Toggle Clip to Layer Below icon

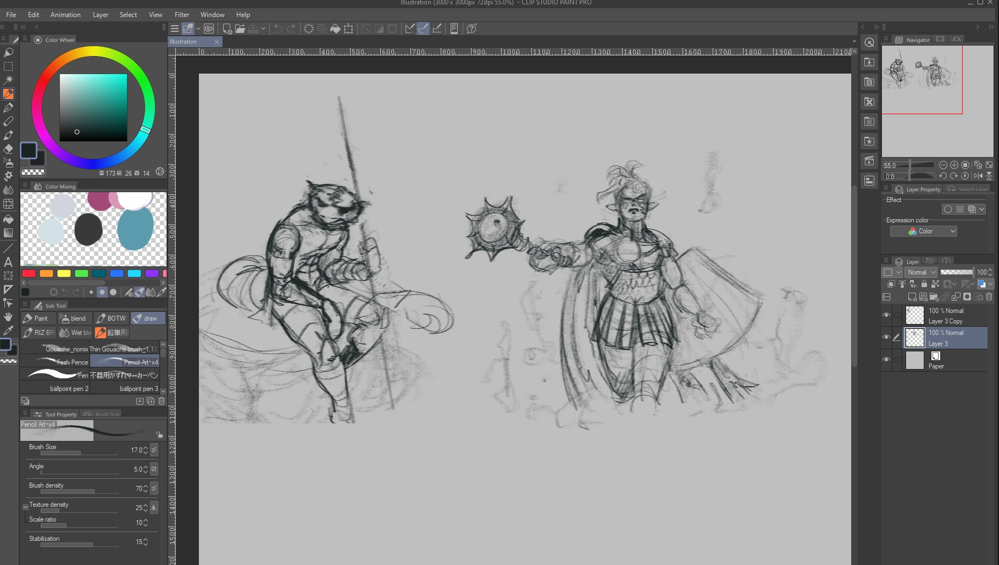pos(891,284)
